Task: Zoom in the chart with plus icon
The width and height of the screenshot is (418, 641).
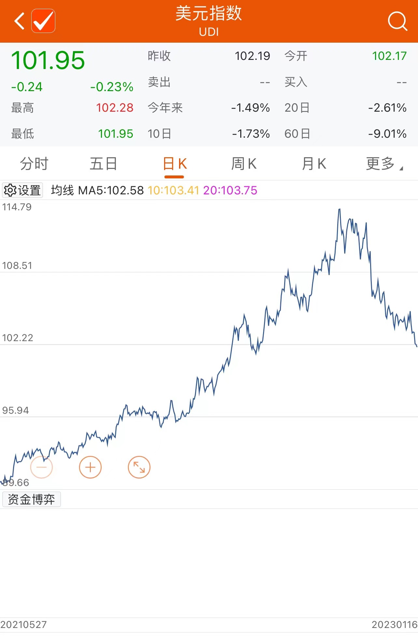Action: pos(90,467)
